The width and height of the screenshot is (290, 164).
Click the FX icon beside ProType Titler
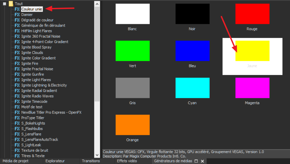(17, 118)
